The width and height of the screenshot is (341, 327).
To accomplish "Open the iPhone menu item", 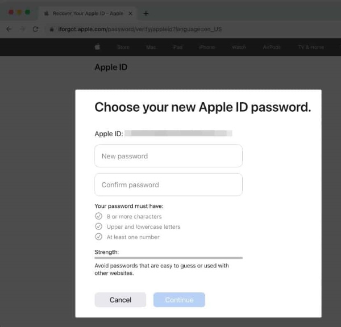I will click(x=207, y=47).
